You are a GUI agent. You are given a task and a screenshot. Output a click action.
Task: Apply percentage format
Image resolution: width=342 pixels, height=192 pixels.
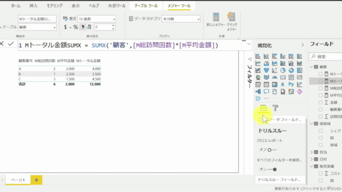coord(75,27)
